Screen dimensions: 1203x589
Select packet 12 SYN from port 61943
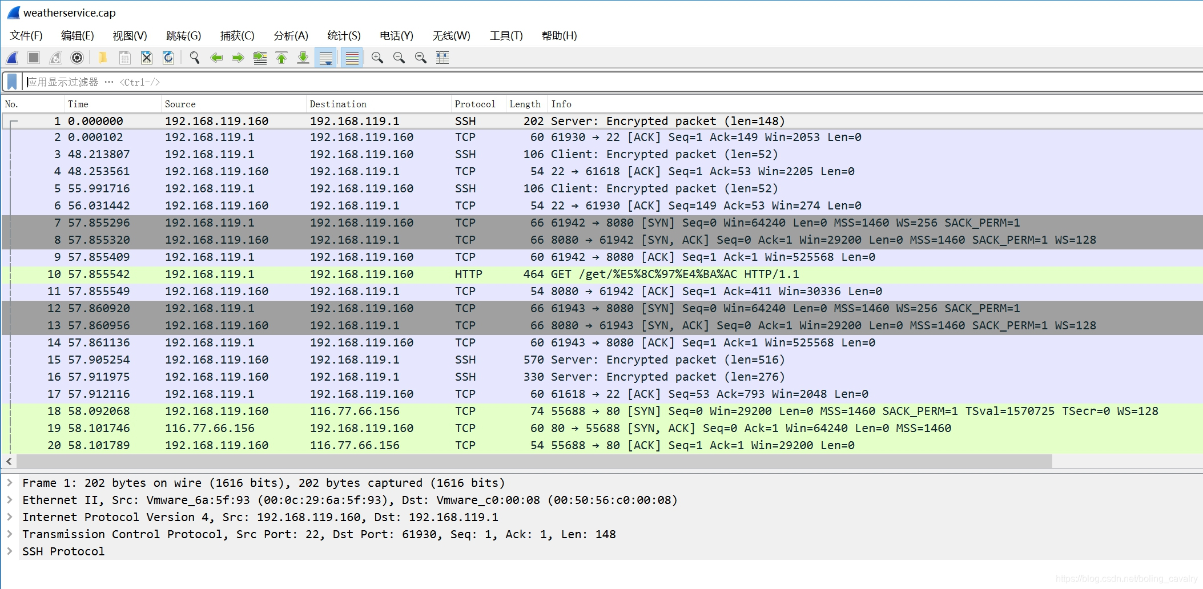602,309
